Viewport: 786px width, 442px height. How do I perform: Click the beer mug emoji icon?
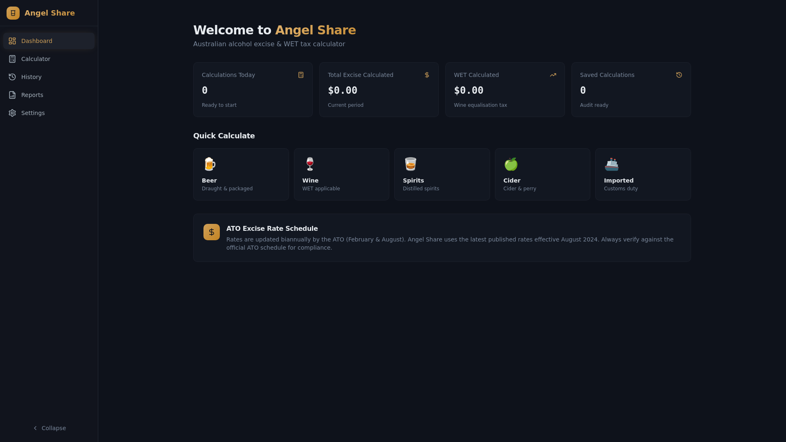(209, 164)
